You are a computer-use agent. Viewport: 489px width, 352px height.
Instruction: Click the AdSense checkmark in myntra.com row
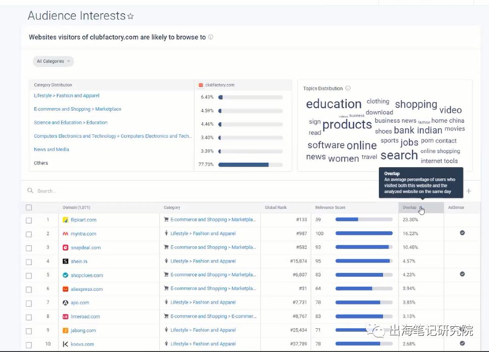tap(462, 233)
